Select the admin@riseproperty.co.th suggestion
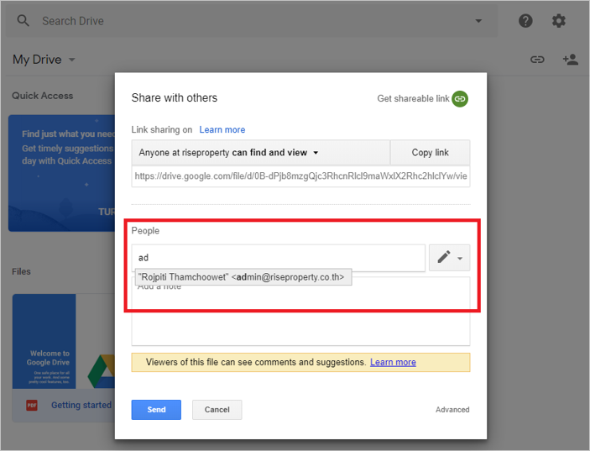 click(x=242, y=277)
